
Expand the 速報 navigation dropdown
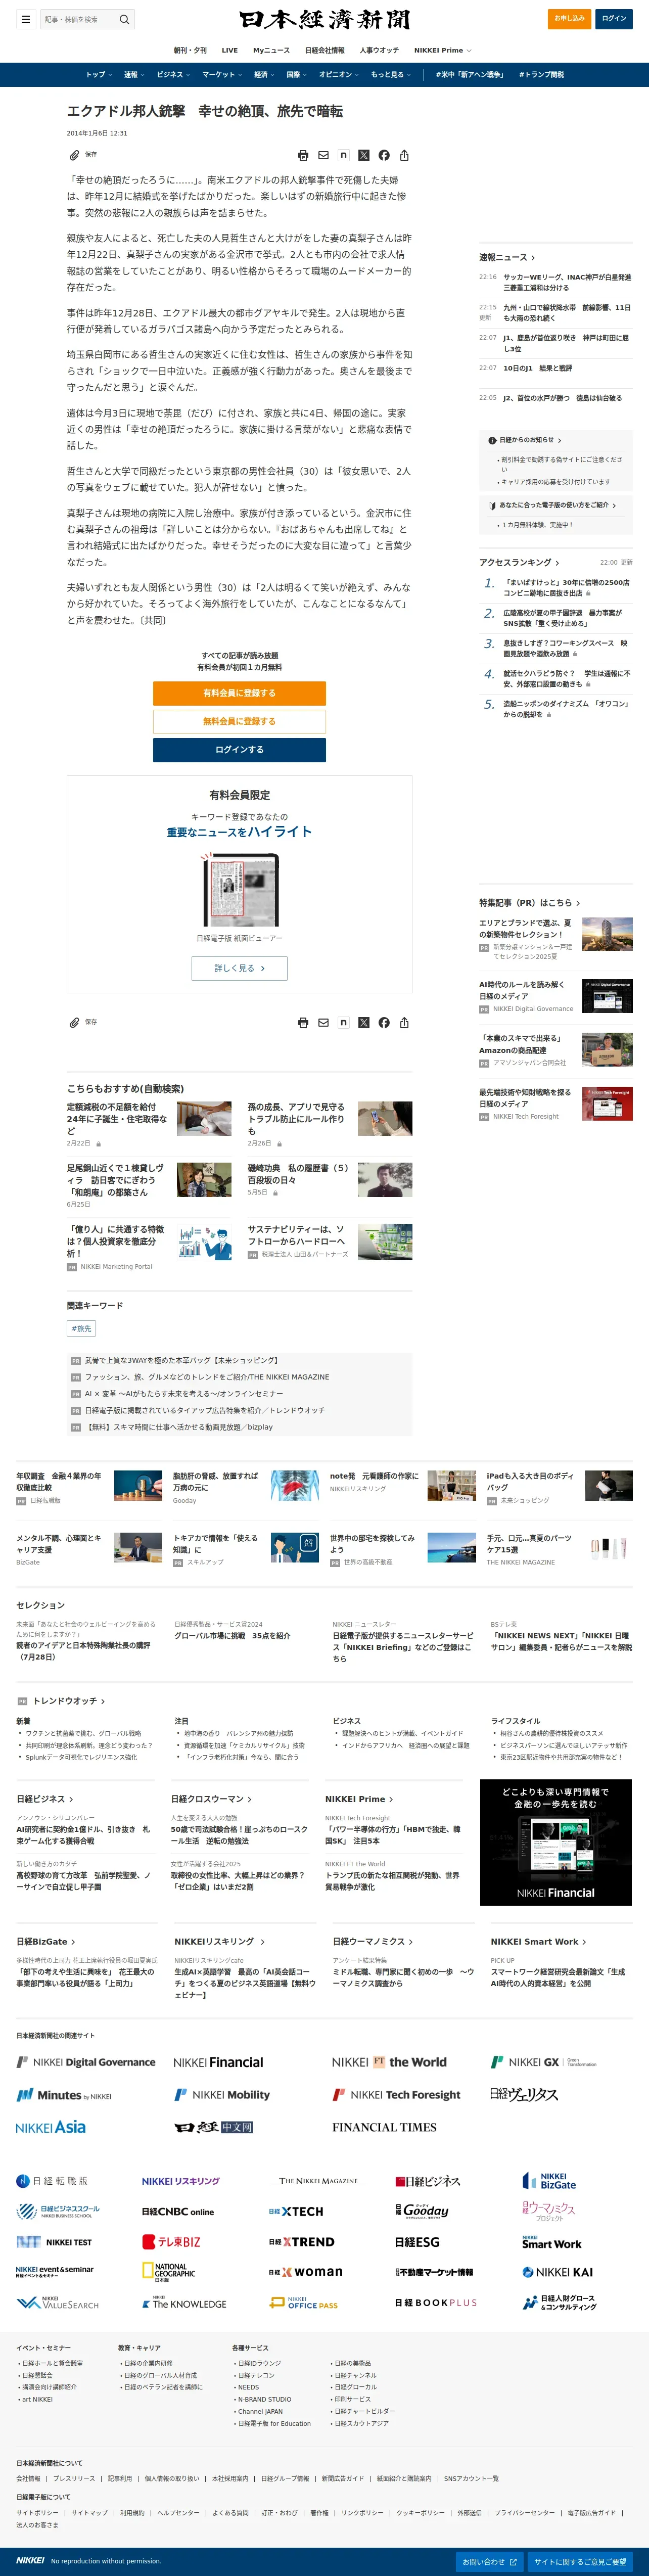coord(134,74)
